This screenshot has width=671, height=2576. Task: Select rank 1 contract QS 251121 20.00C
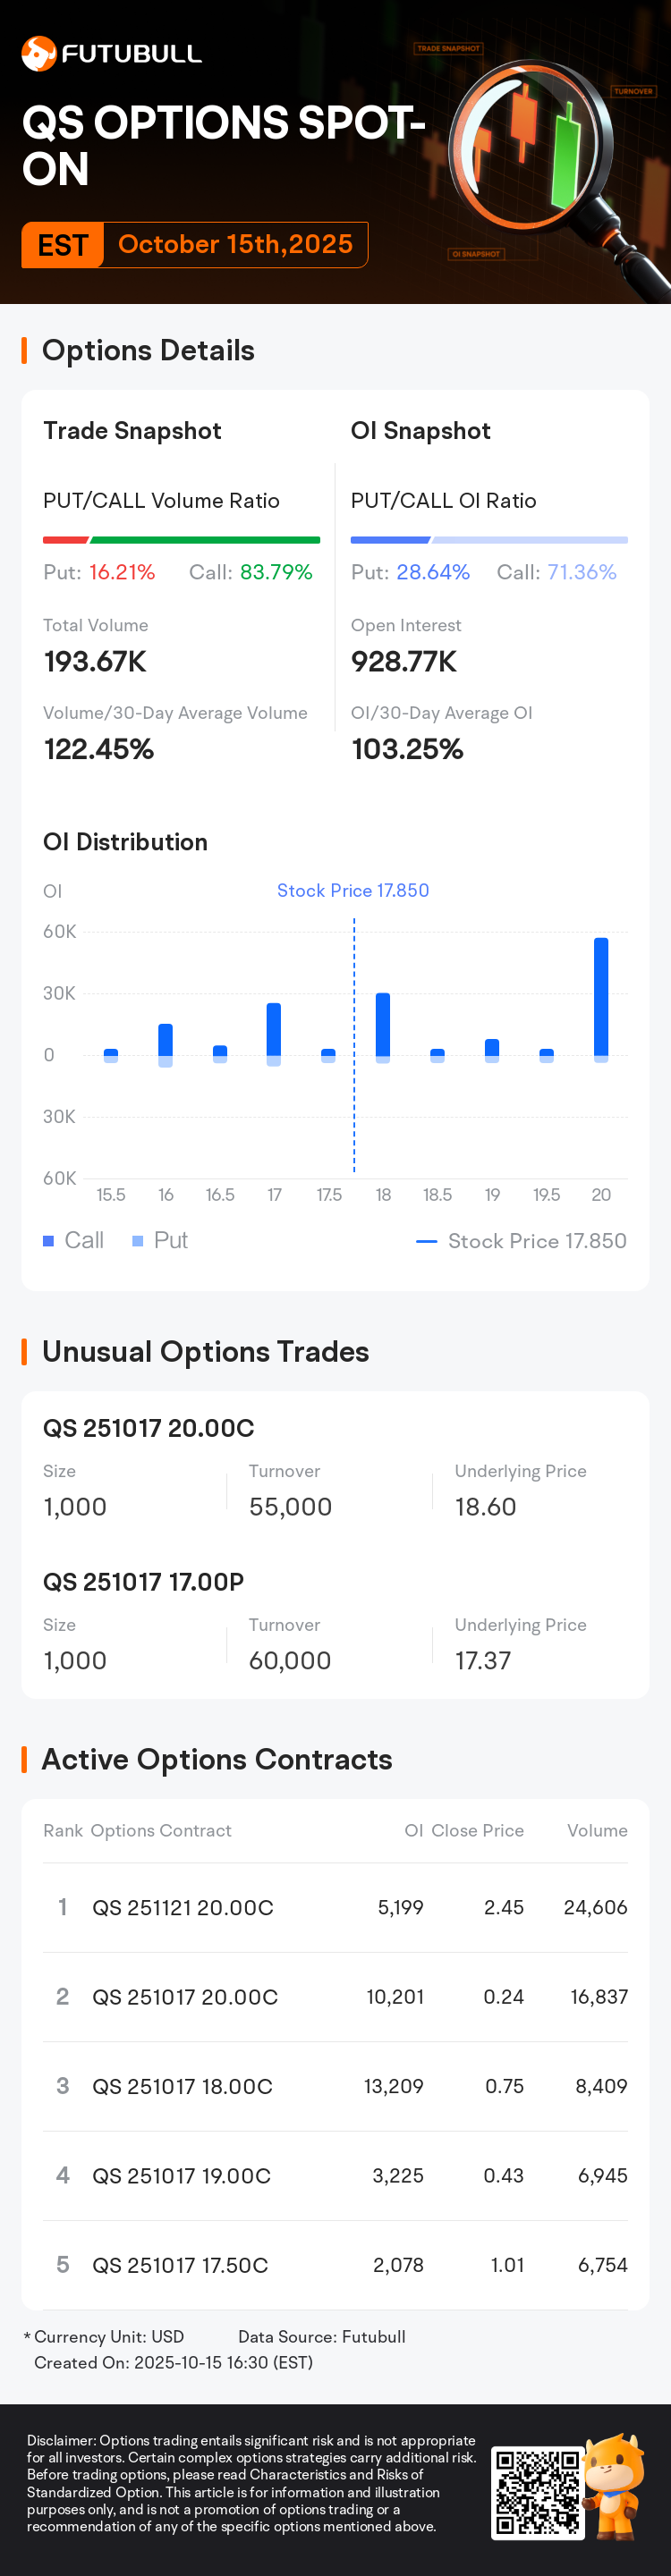pos(183,1908)
